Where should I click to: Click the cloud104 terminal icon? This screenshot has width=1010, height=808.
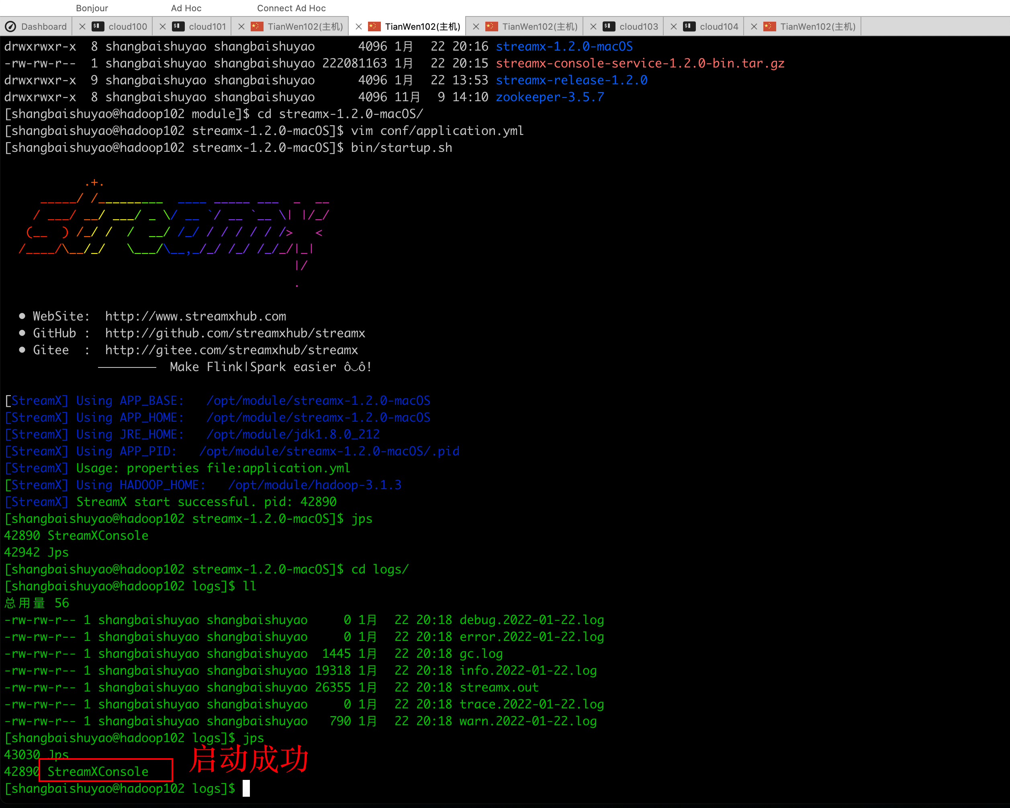tap(689, 26)
